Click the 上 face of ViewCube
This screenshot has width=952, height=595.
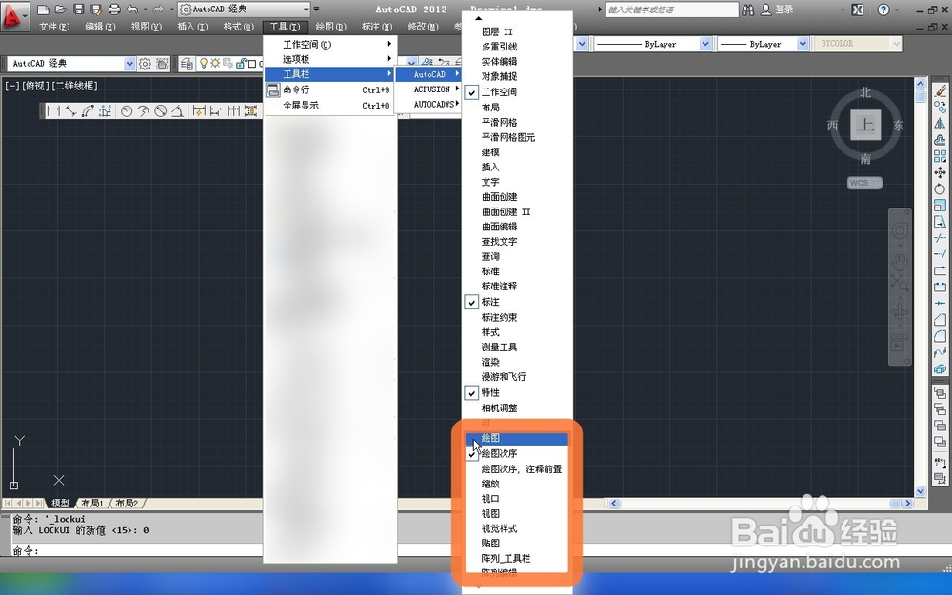tap(865, 125)
